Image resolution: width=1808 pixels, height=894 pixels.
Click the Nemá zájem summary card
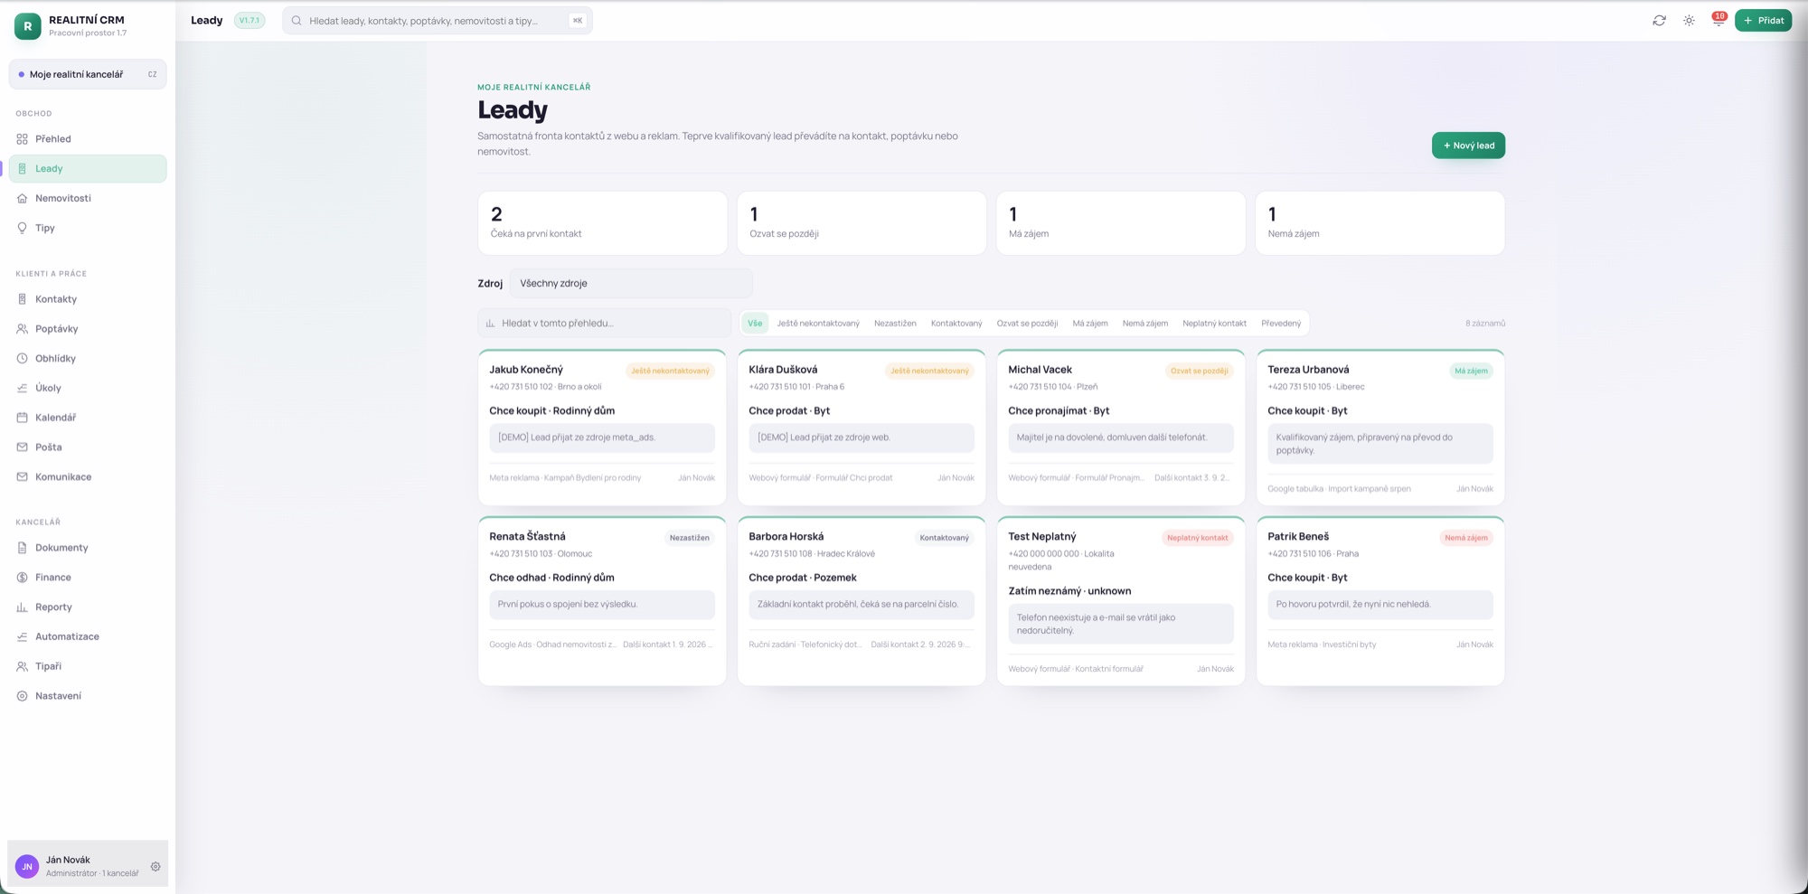1380,222
